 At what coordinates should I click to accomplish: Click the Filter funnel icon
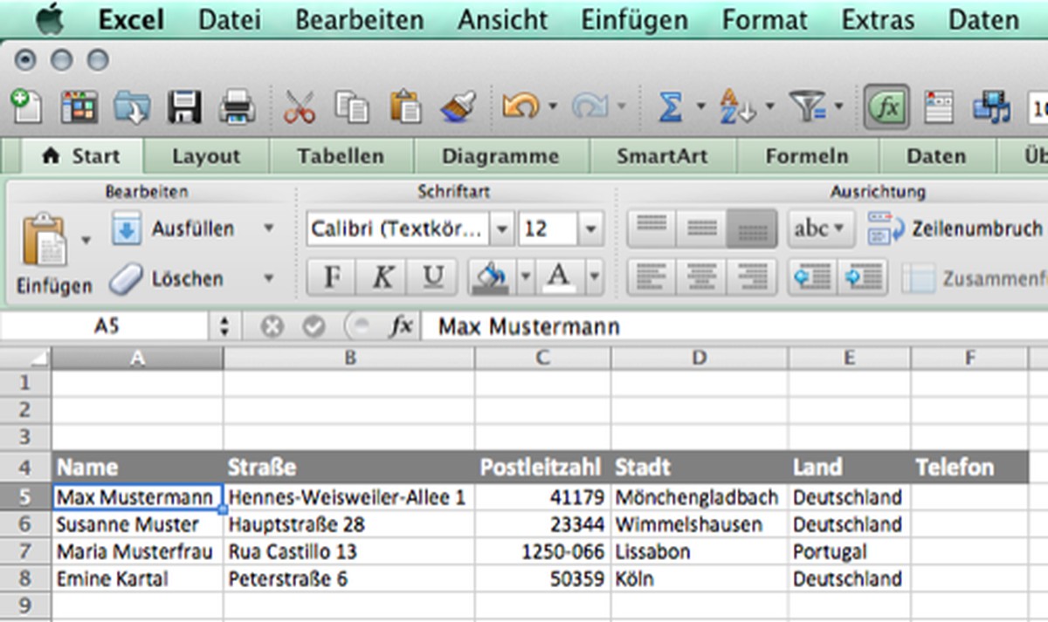(806, 107)
